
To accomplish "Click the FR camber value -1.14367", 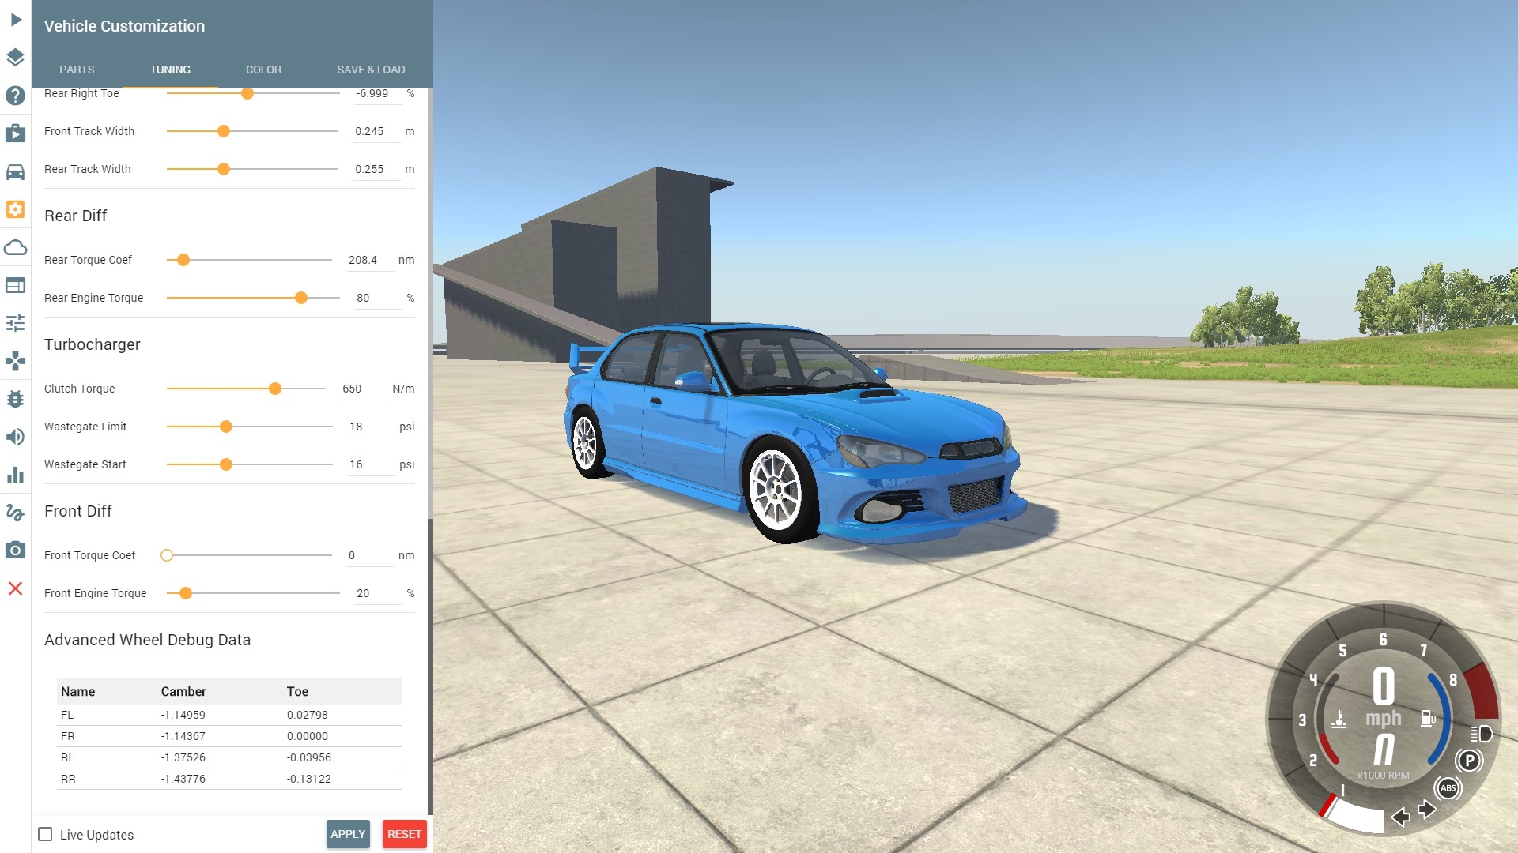I will pyautogui.click(x=183, y=736).
